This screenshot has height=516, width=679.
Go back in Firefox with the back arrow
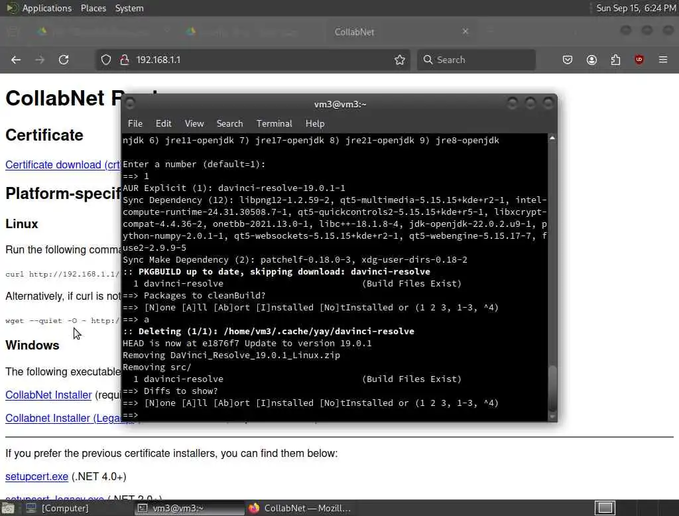pyautogui.click(x=16, y=60)
